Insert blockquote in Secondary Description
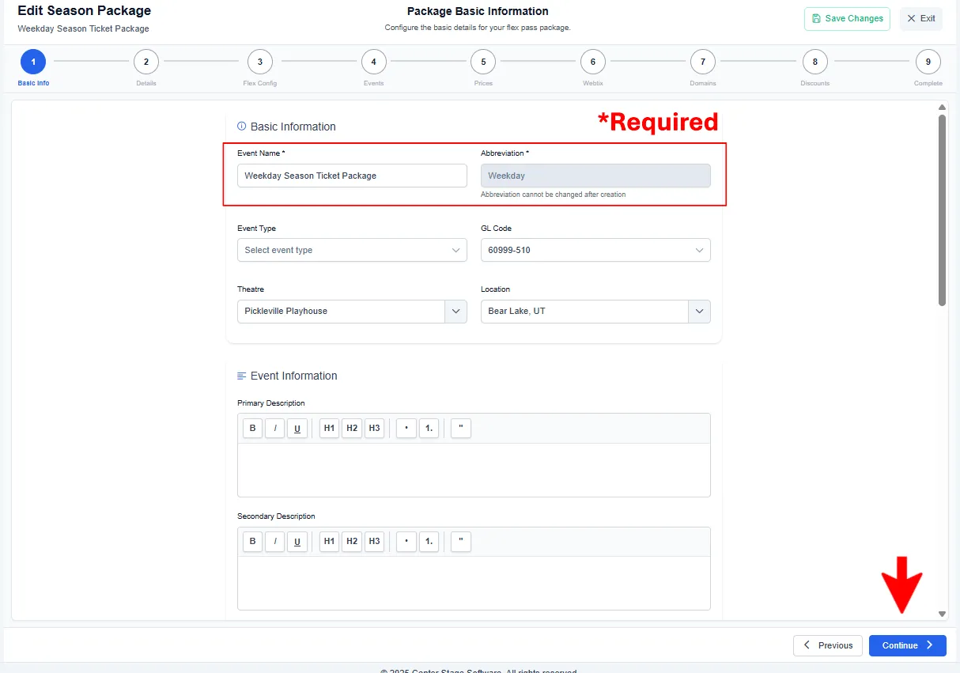960x673 pixels. click(461, 542)
